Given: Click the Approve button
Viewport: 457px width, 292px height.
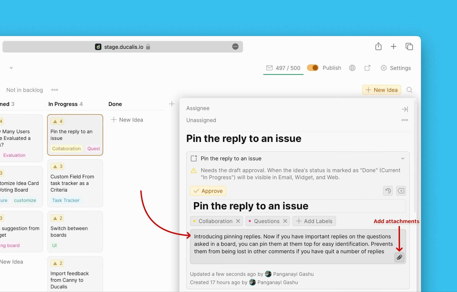Looking at the screenshot, I should 208,191.
